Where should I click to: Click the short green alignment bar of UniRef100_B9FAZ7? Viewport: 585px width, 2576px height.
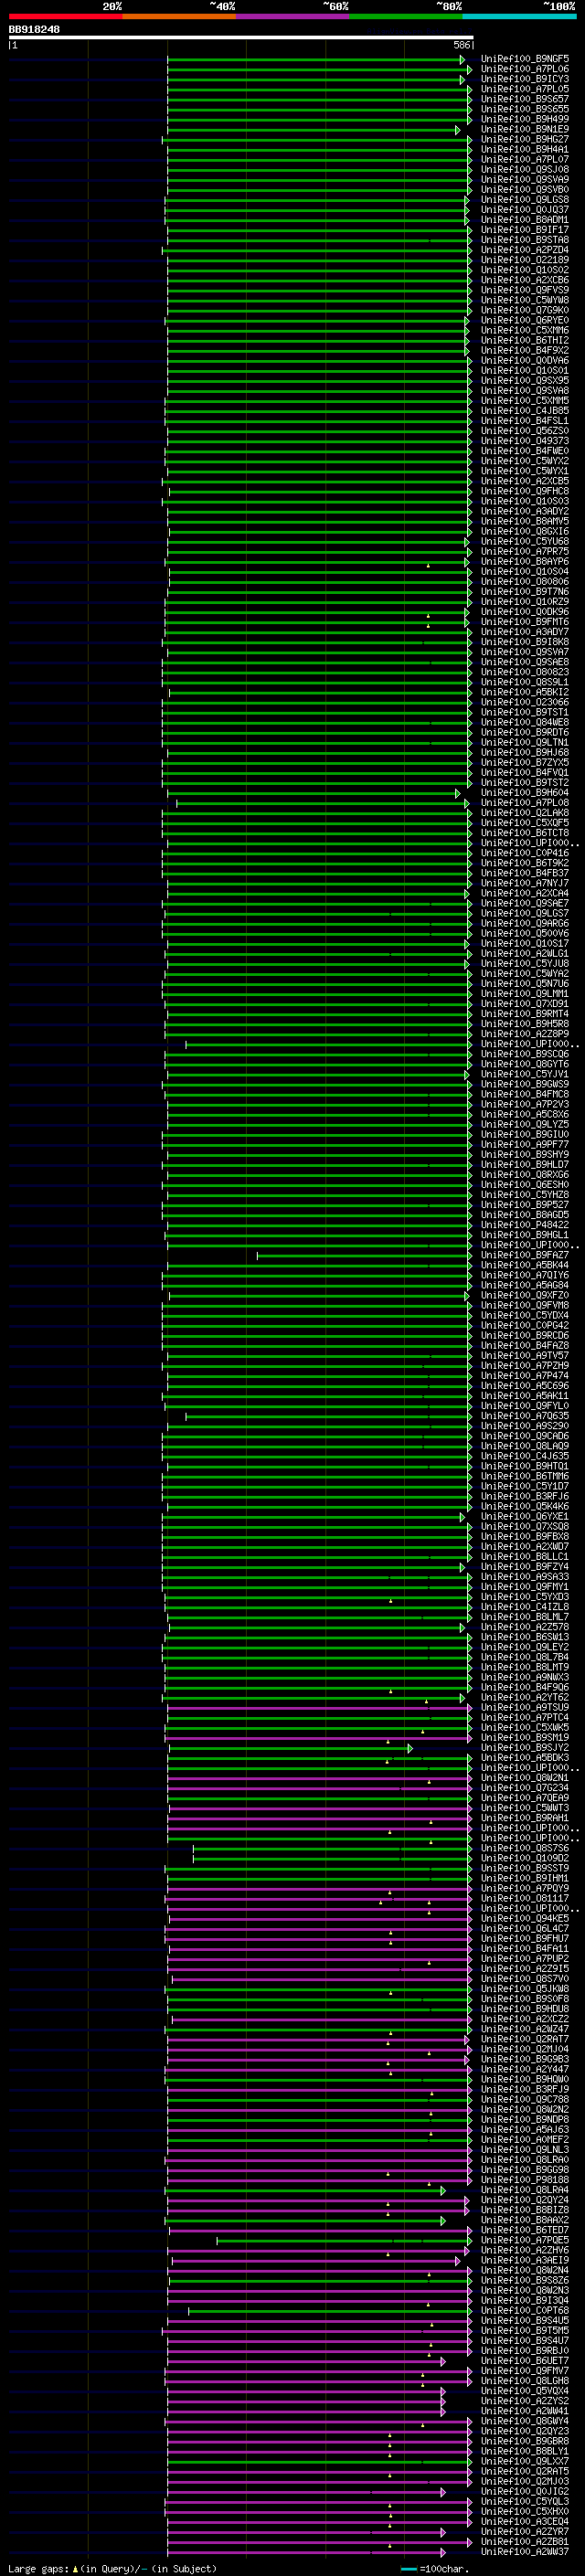pyautogui.click(x=364, y=1256)
